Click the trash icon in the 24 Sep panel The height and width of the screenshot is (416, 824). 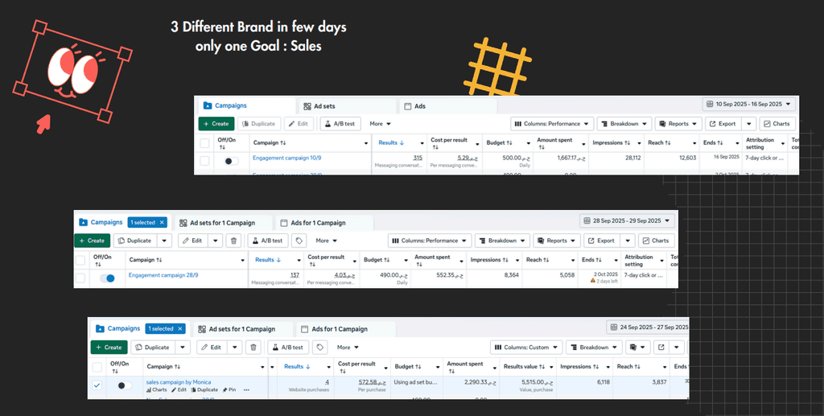[x=253, y=347]
